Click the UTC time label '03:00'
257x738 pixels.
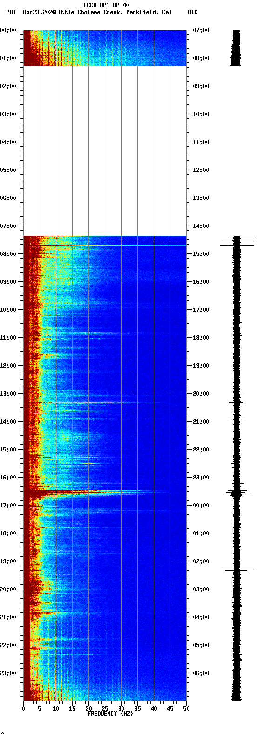pyautogui.click(x=201, y=589)
